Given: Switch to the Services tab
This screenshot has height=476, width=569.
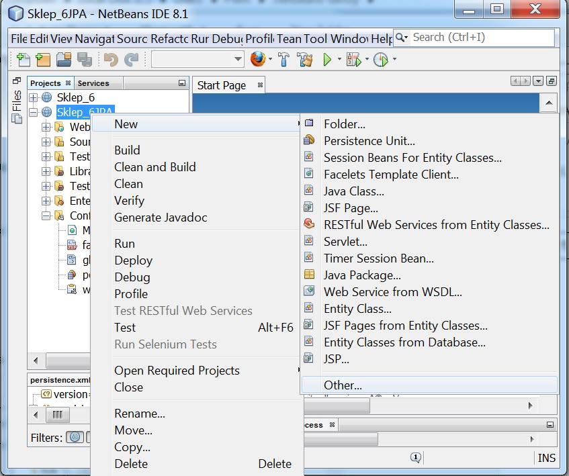Looking at the screenshot, I should point(93,83).
